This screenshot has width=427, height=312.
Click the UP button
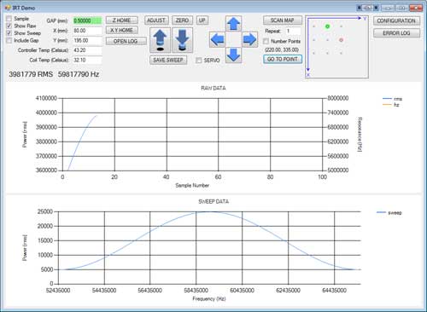(202, 20)
